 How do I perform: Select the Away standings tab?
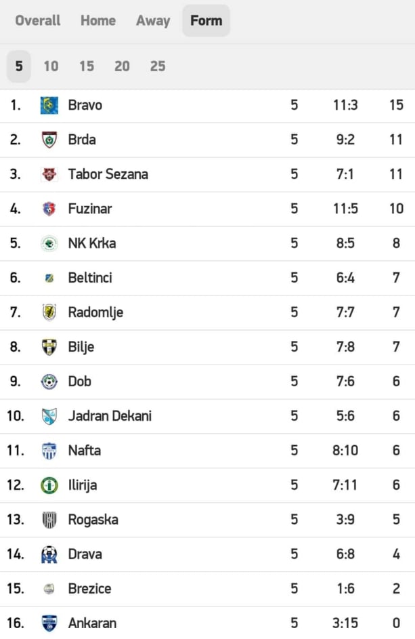coord(153,20)
